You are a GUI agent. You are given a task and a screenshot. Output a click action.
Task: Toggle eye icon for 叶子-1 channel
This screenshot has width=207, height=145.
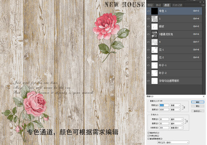pos(148,65)
